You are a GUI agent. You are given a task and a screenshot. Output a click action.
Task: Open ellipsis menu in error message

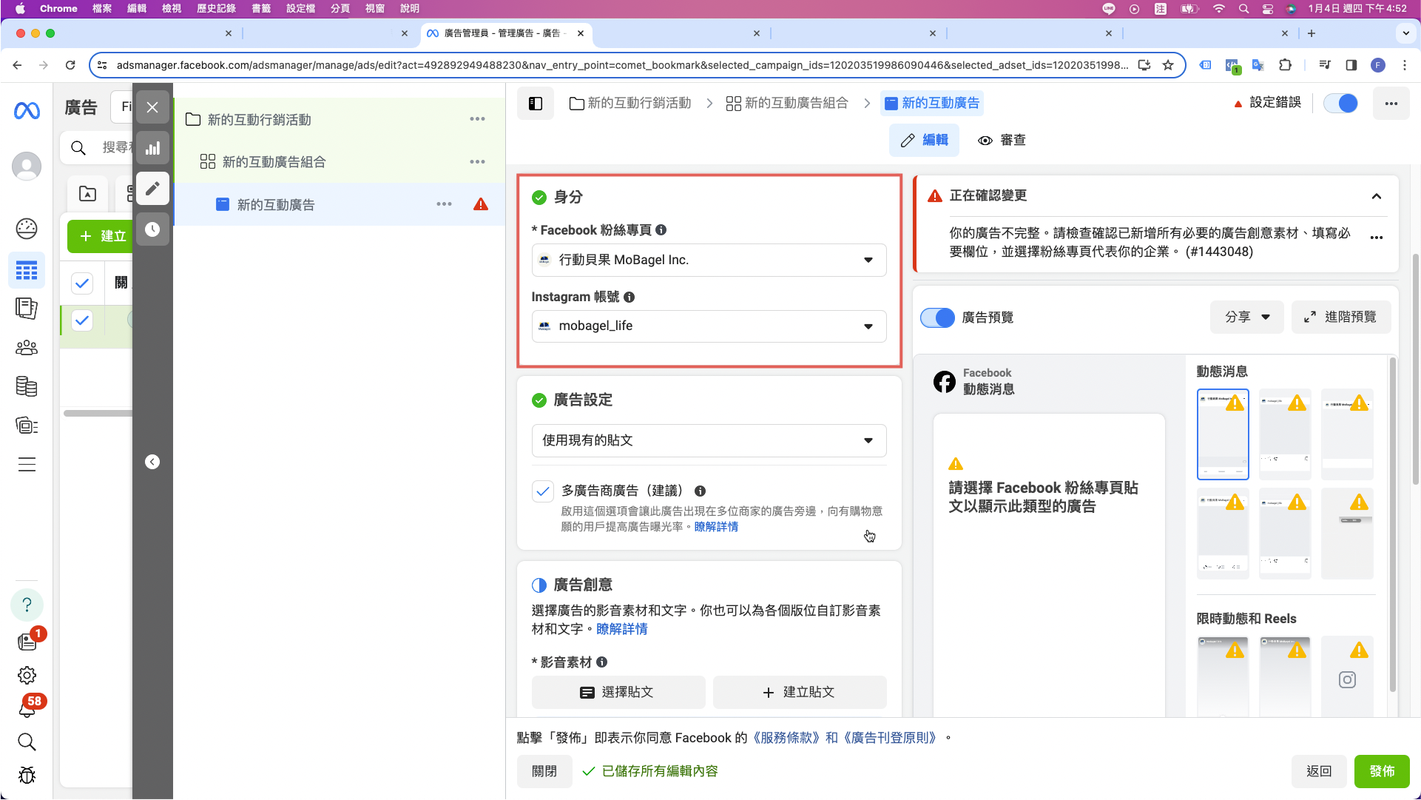[1377, 238]
